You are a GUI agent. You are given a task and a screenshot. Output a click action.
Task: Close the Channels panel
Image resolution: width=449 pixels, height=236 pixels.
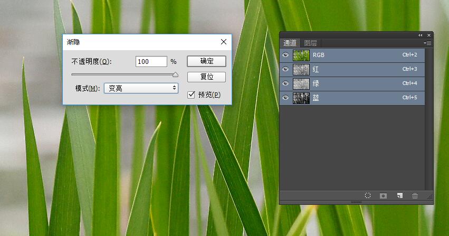pos(428,35)
